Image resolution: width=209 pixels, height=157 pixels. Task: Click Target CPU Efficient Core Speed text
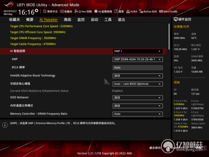[x=38, y=32]
